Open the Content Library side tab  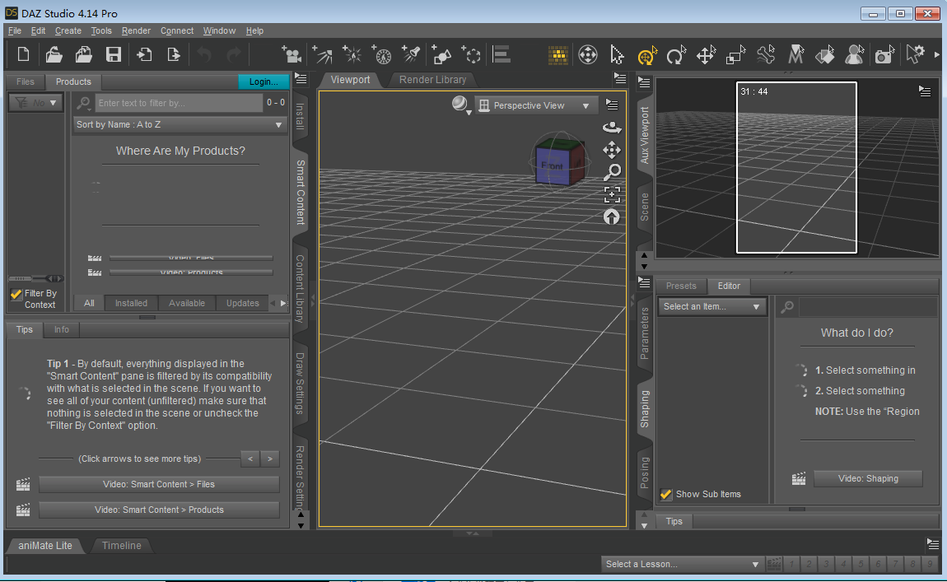pos(300,289)
